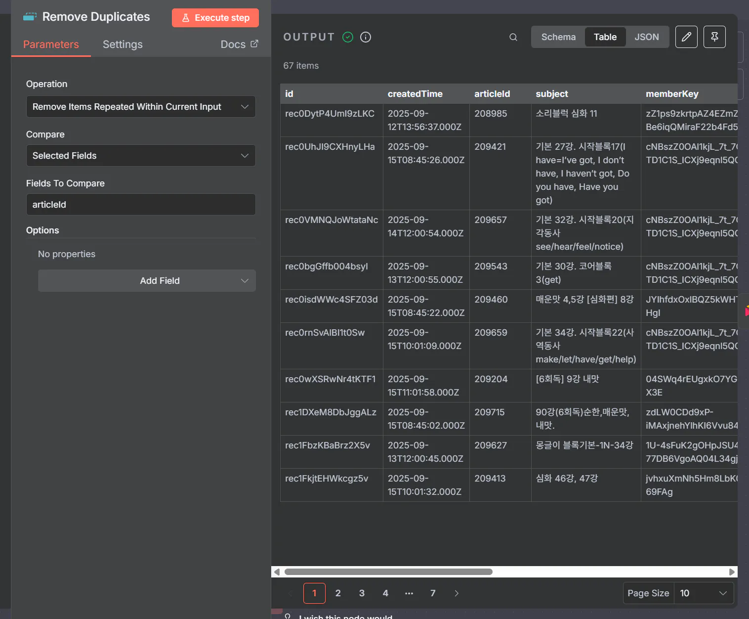
Task: Switch output view to Schema
Action: tap(558, 37)
